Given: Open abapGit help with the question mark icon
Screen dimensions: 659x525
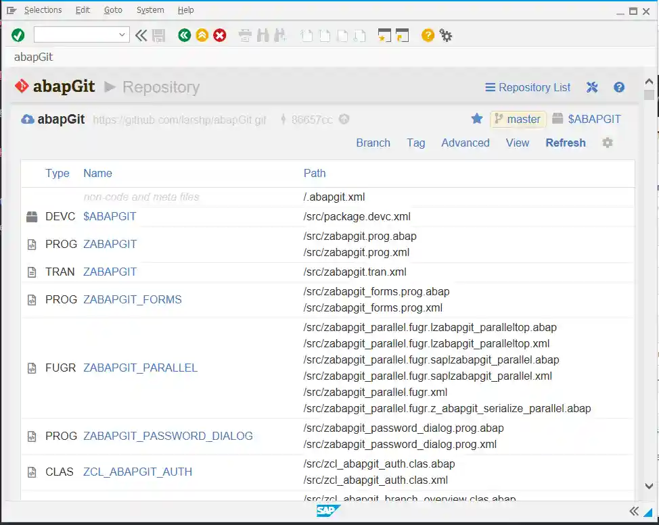Looking at the screenshot, I should 619,87.
